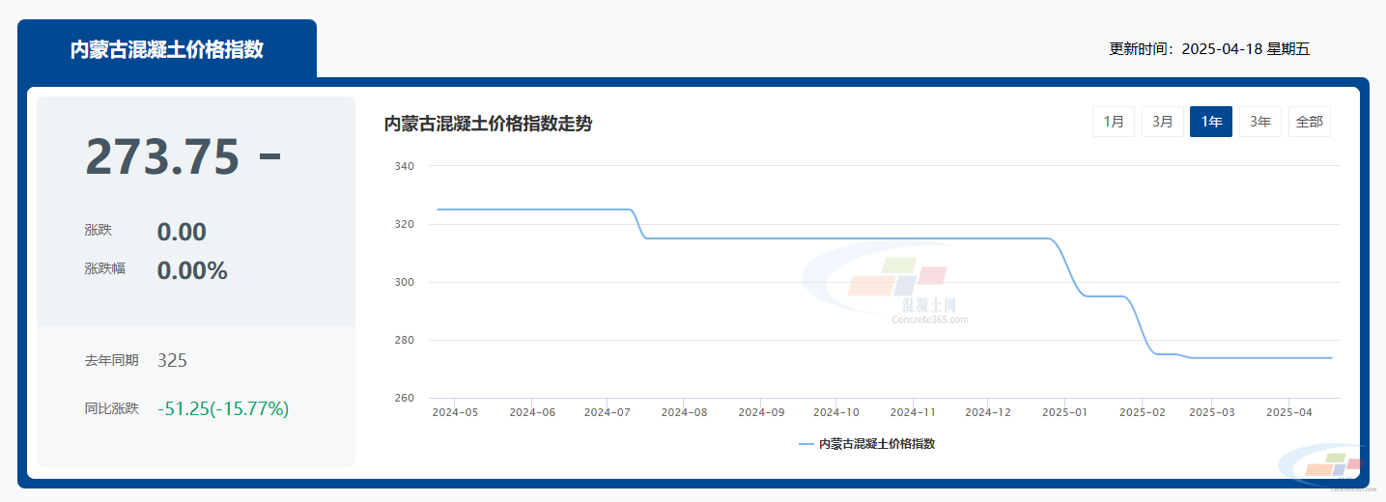
Task: Choose the 1年 range button
Action: [x=1211, y=122]
